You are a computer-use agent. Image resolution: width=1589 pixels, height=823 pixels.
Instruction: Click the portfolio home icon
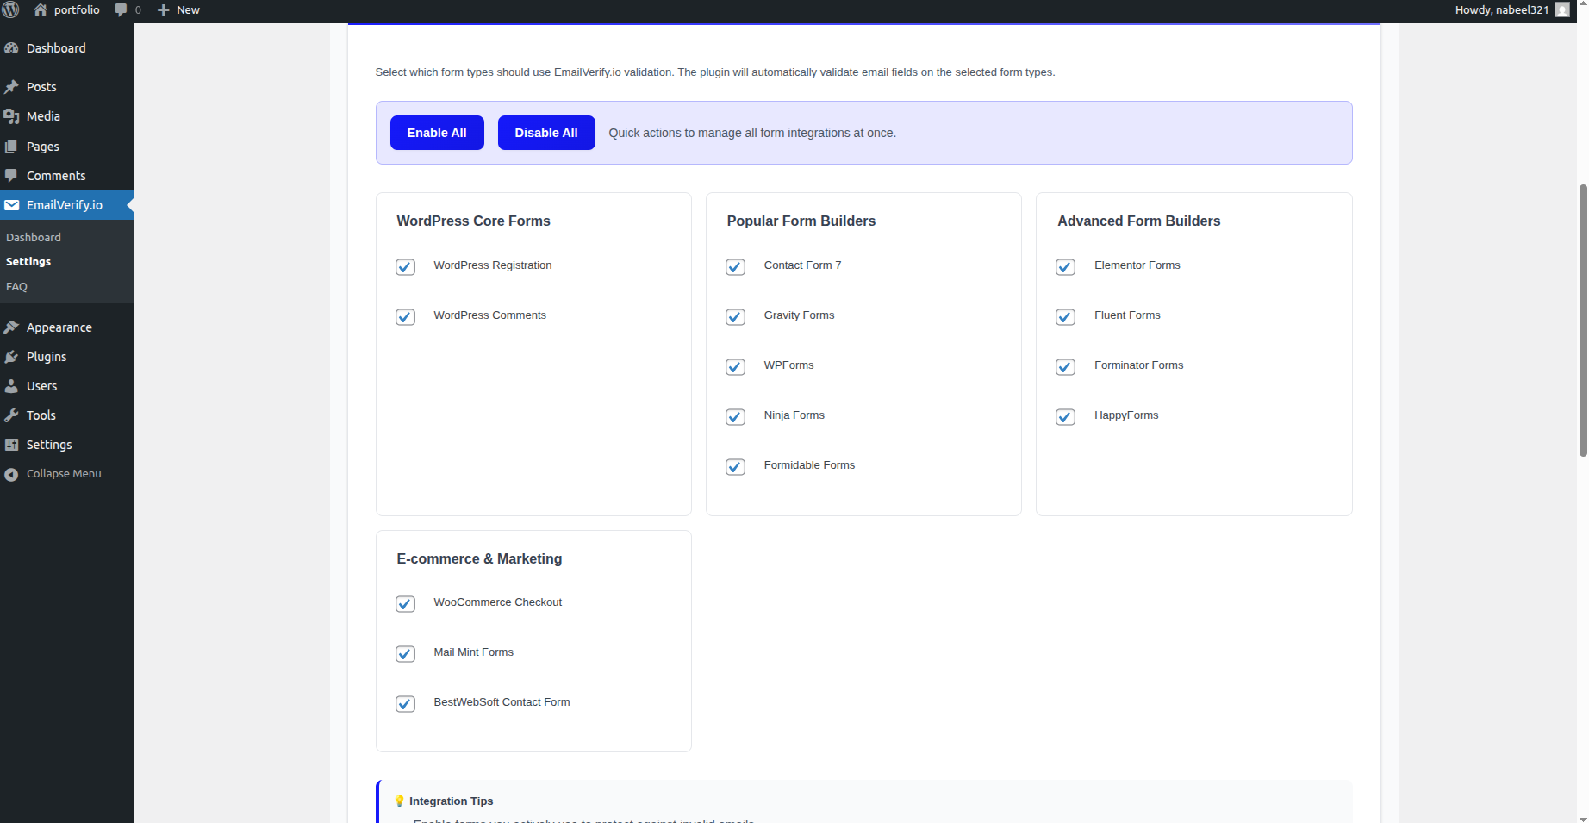pos(41,9)
